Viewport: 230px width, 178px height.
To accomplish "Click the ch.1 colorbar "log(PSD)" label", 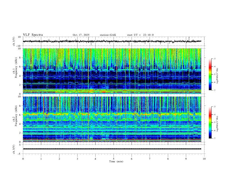I will click(x=217, y=76).
